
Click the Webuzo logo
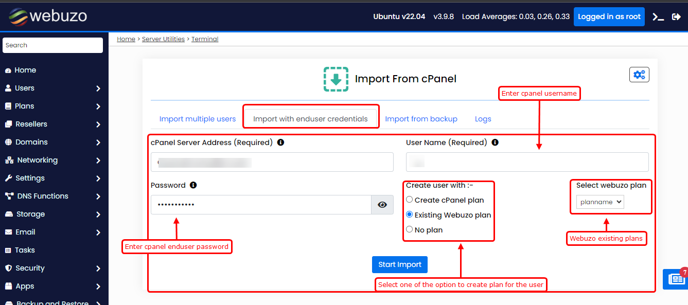point(47,16)
